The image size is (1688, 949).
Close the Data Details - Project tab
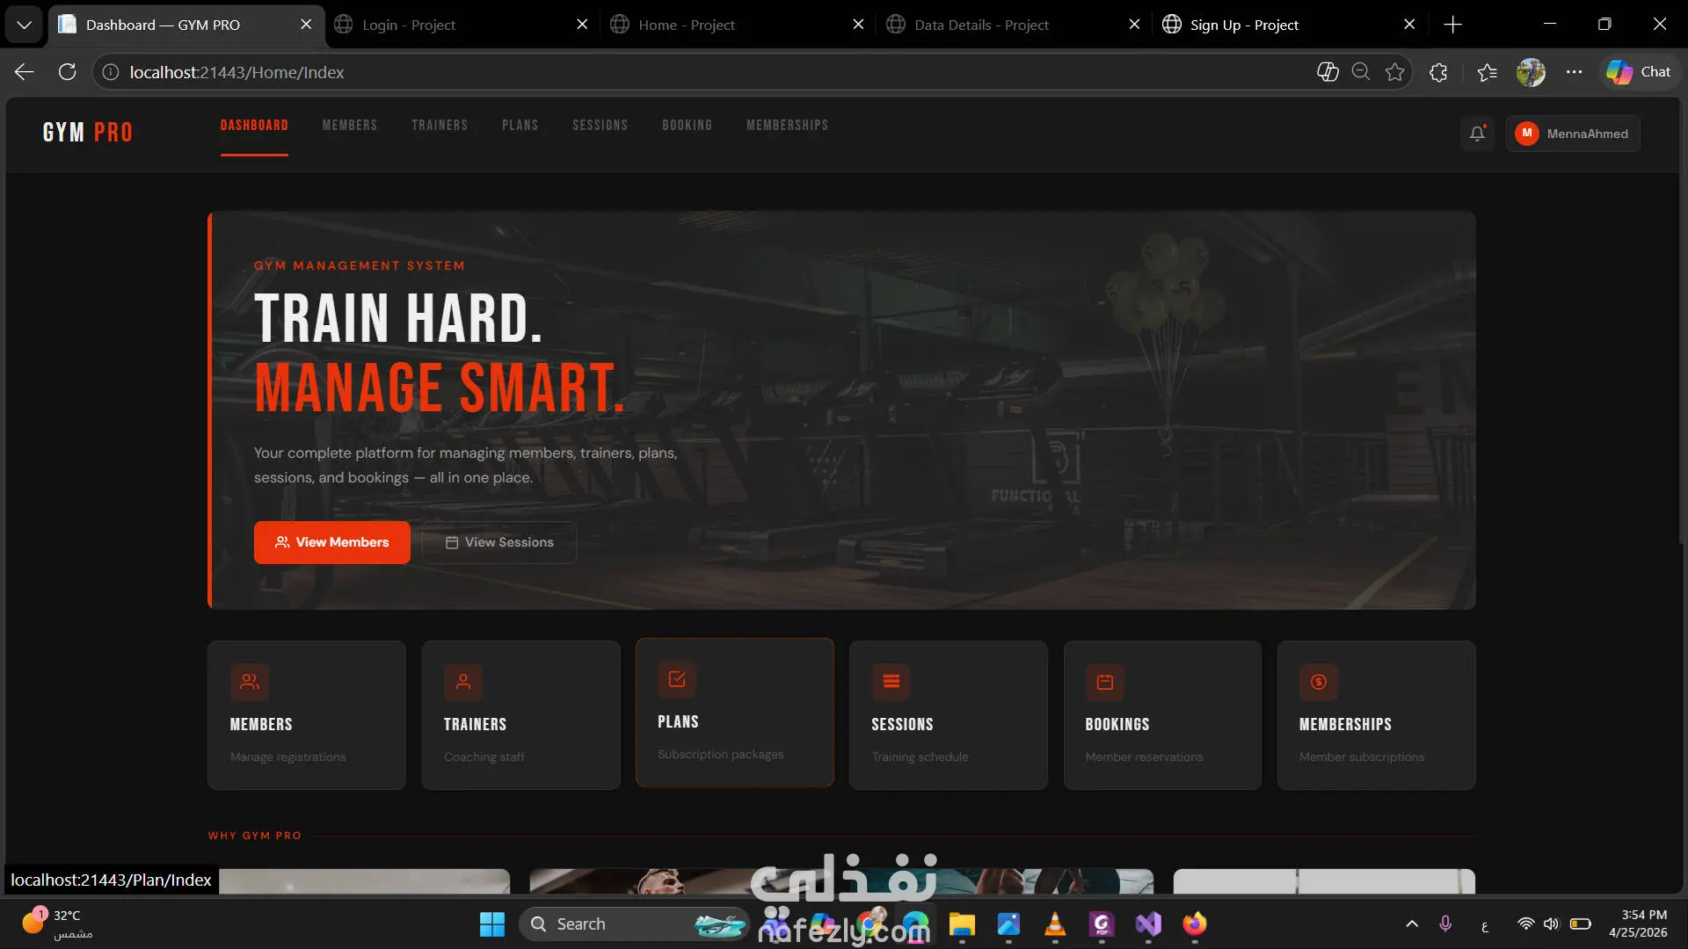tap(1134, 25)
